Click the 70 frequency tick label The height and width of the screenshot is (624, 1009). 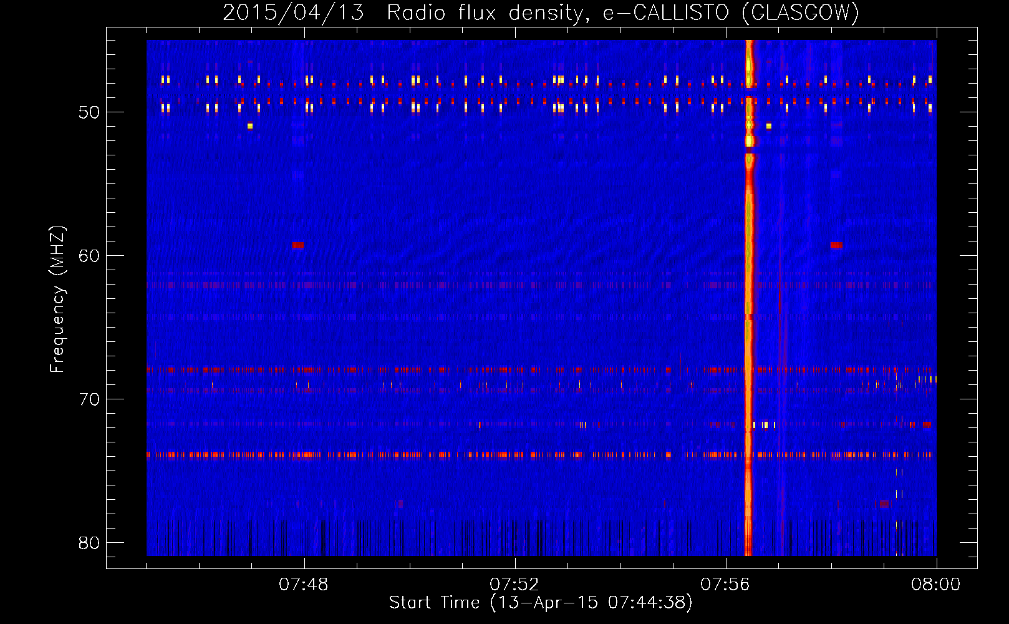click(90, 399)
